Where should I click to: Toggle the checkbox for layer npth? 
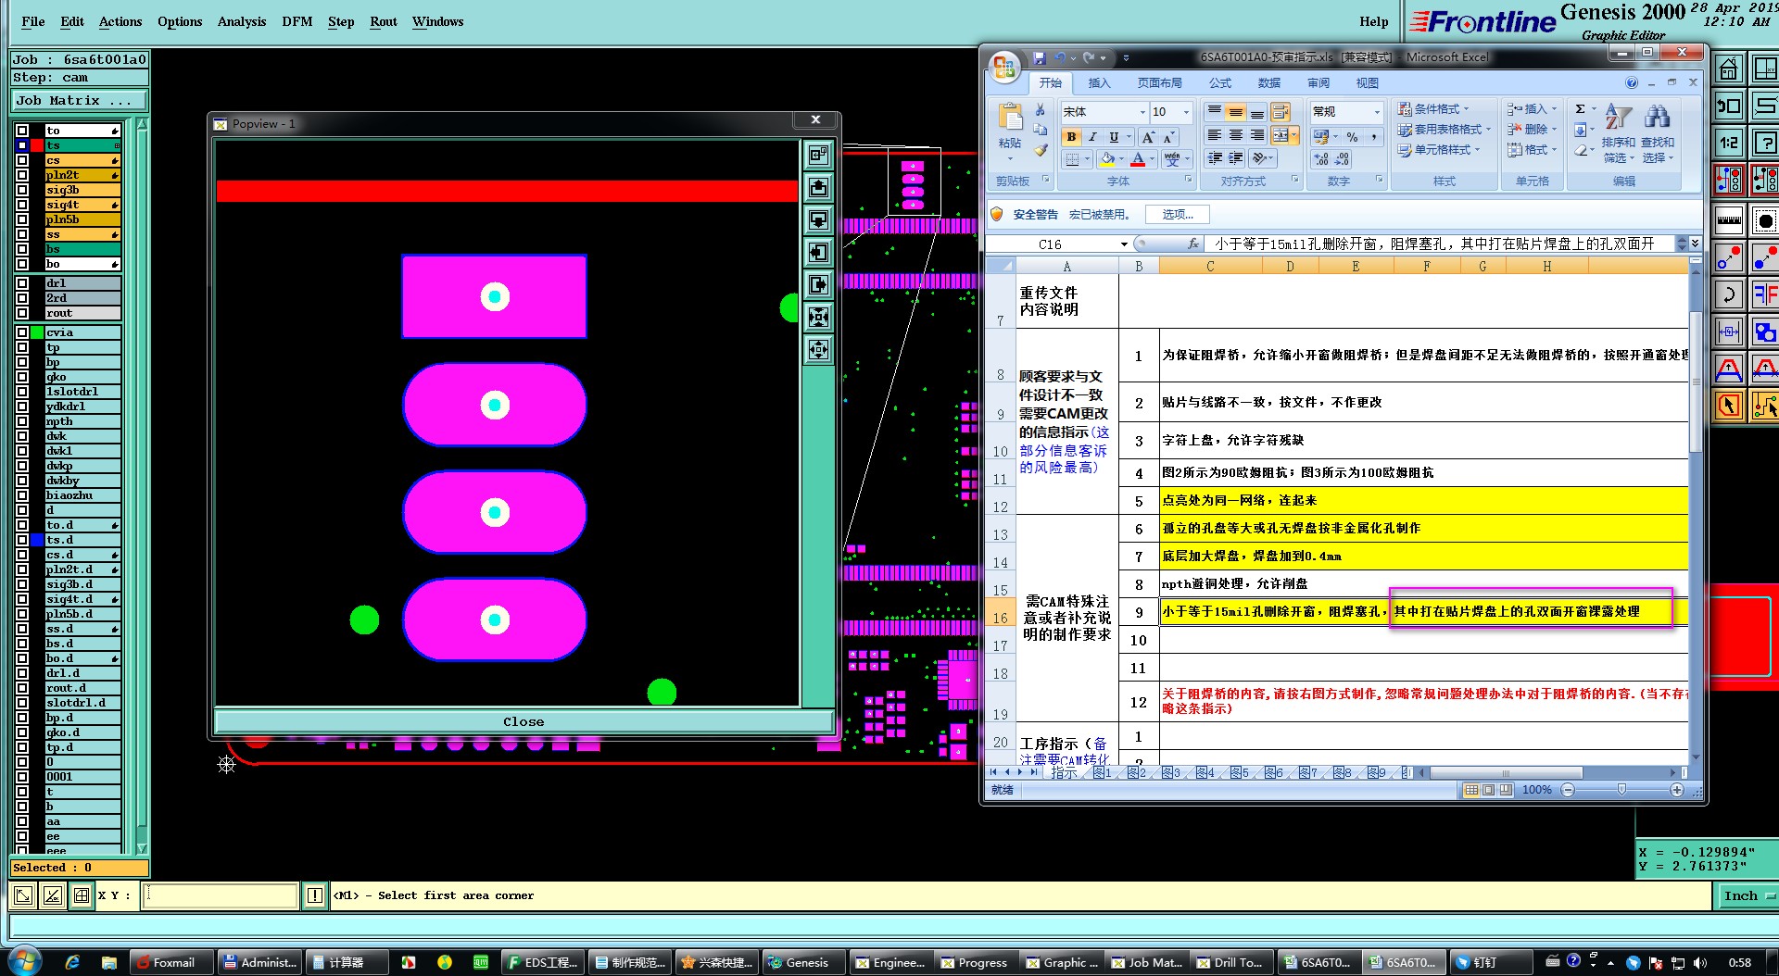pos(22,421)
